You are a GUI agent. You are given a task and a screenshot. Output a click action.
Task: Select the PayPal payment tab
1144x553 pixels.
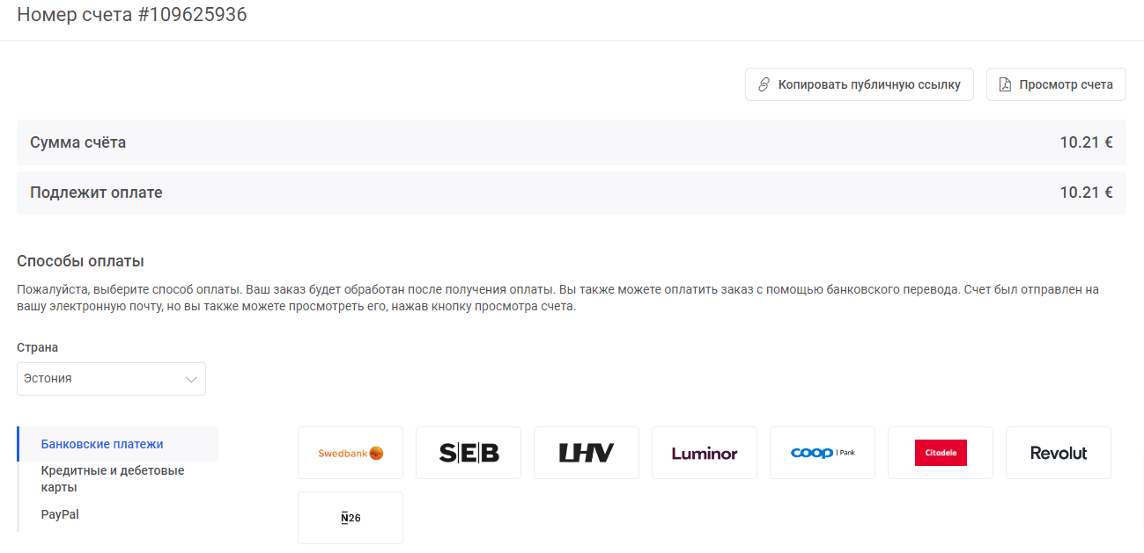(x=60, y=514)
